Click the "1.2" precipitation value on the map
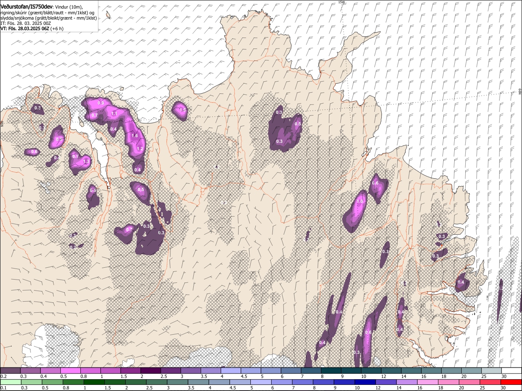 click(x=140, y=149)
